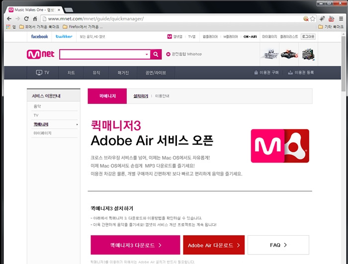Open the ON-AIR link
Screen dimensions: 348x264
250,37
